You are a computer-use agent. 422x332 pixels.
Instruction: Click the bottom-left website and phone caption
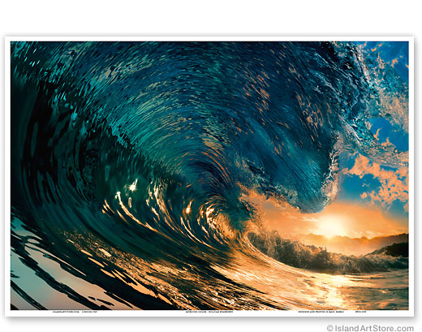(x=75, y=312)
